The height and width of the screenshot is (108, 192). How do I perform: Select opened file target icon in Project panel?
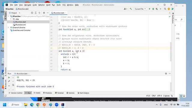(x=32, y=13)
